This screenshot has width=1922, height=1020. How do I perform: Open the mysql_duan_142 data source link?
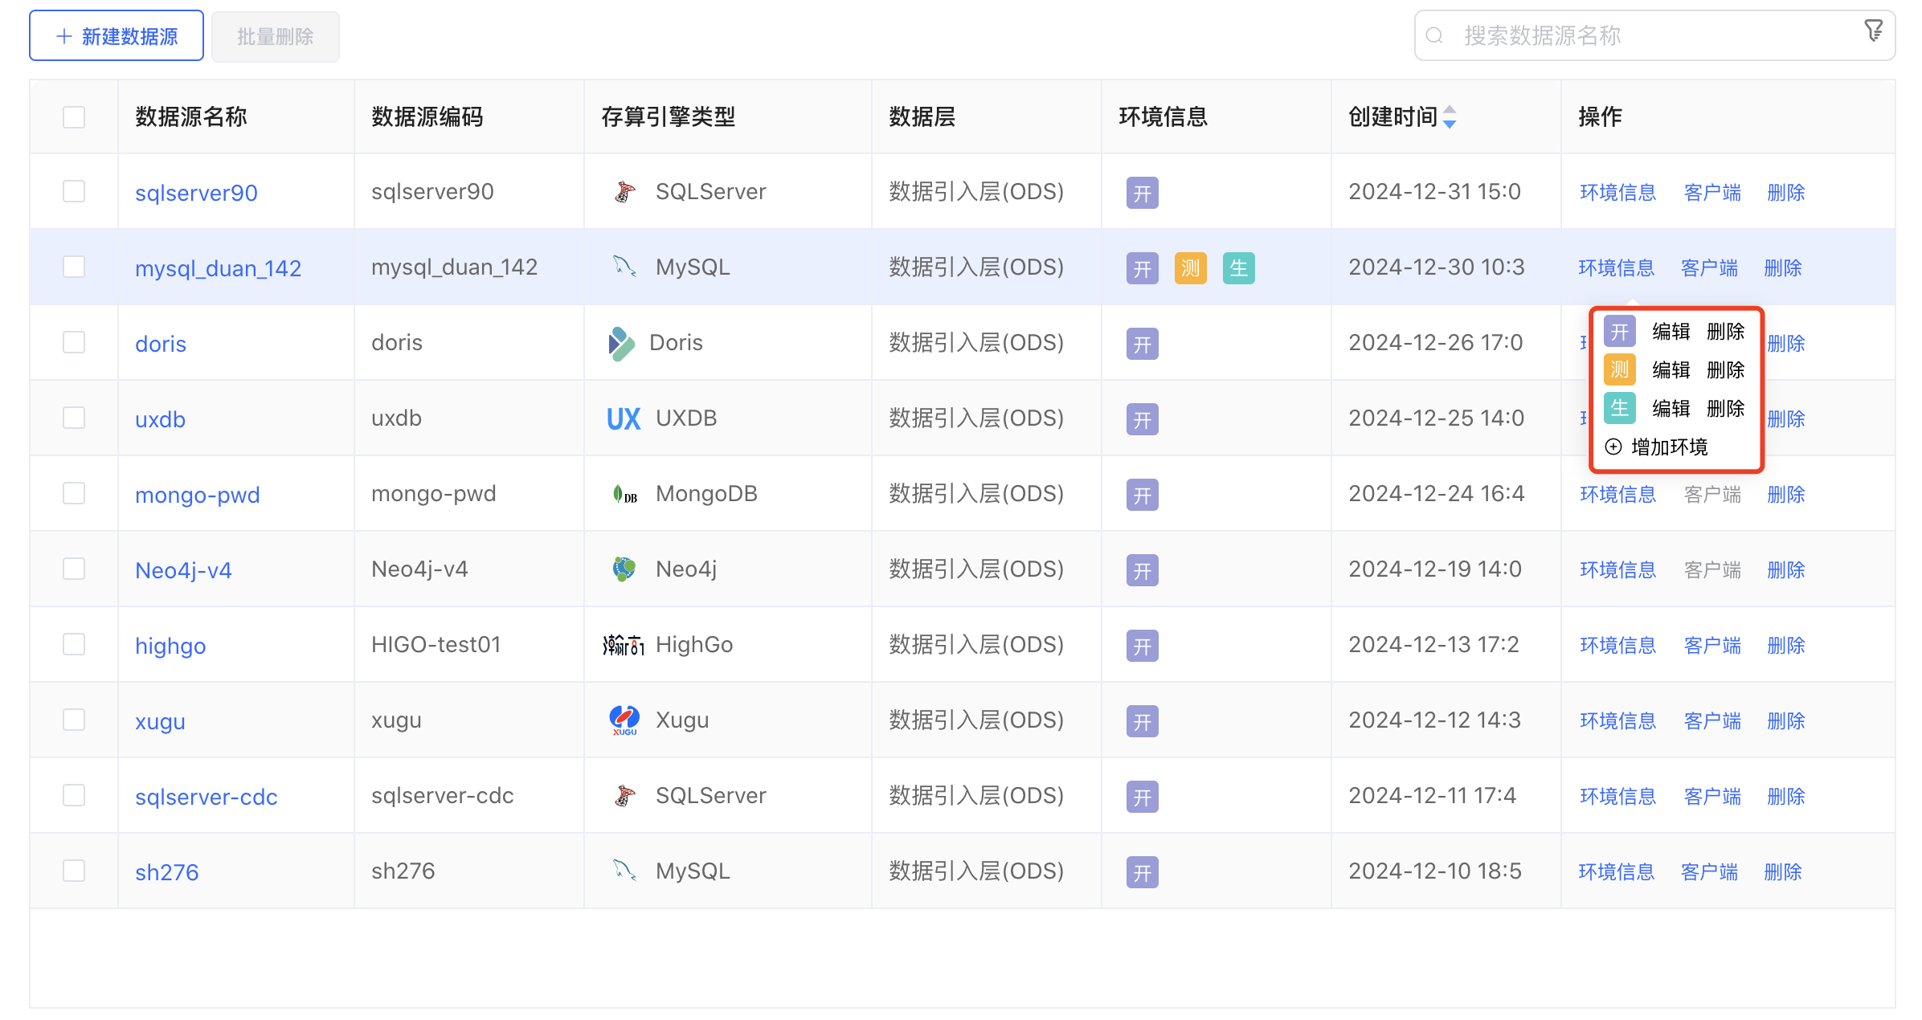[218, 267]
